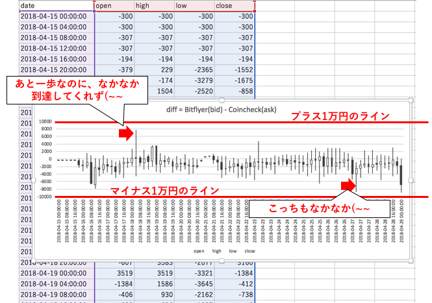This screenshot has height=303, width=432.
Task: Select the cell containing 930
Action: coord(155,295)
